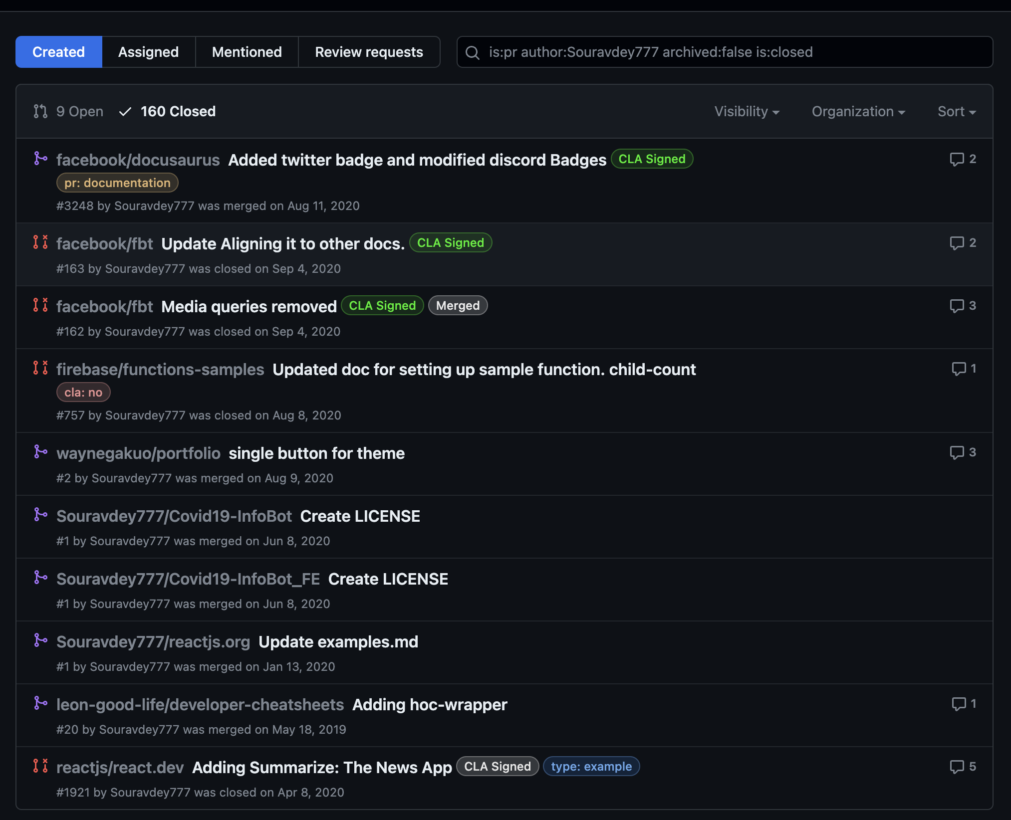The width and height of the screenshot is (1011, 820).
Task: Click the 'type: example' label
Action: coord(591,767)
